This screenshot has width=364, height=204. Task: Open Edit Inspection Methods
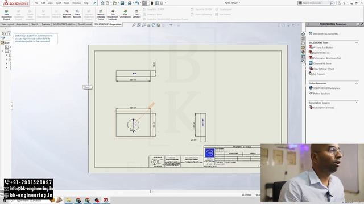(x=113, y=15)
